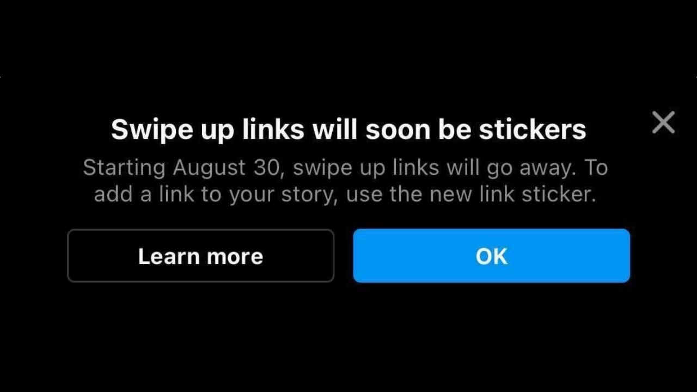Click the 'Starting August 30' description line
The height and width of the screenshot is (392, 697).
click(x=345, y=168)
